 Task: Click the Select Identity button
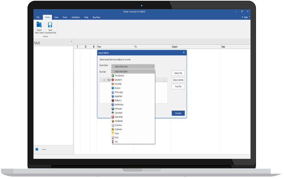pos(178,80)
